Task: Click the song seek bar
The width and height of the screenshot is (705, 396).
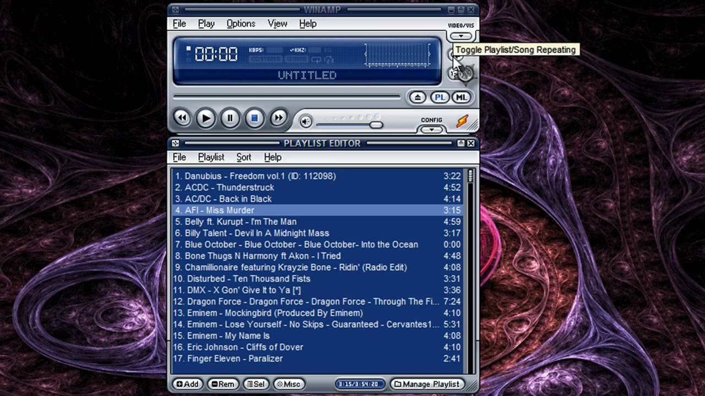Action: click(287, 97)
